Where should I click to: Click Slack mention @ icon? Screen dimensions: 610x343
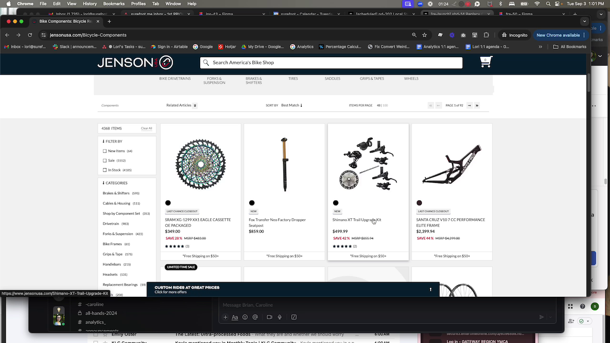point(255,317)
